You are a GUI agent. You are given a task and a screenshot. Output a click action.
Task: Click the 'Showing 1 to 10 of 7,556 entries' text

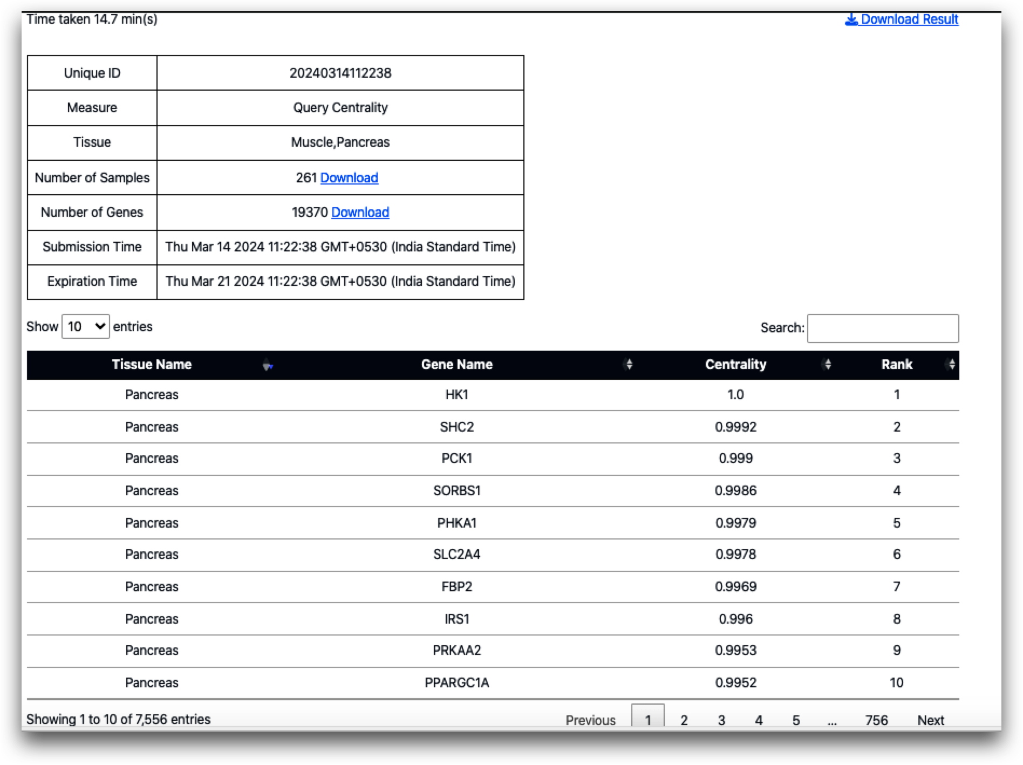[x=118, y=719]
